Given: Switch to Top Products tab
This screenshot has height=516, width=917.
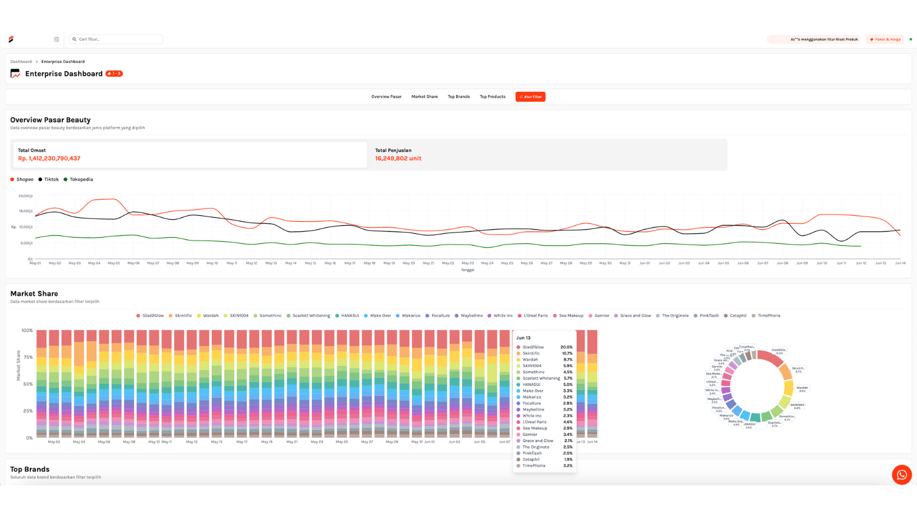Looking at the screenshot, I should (493, 97).
